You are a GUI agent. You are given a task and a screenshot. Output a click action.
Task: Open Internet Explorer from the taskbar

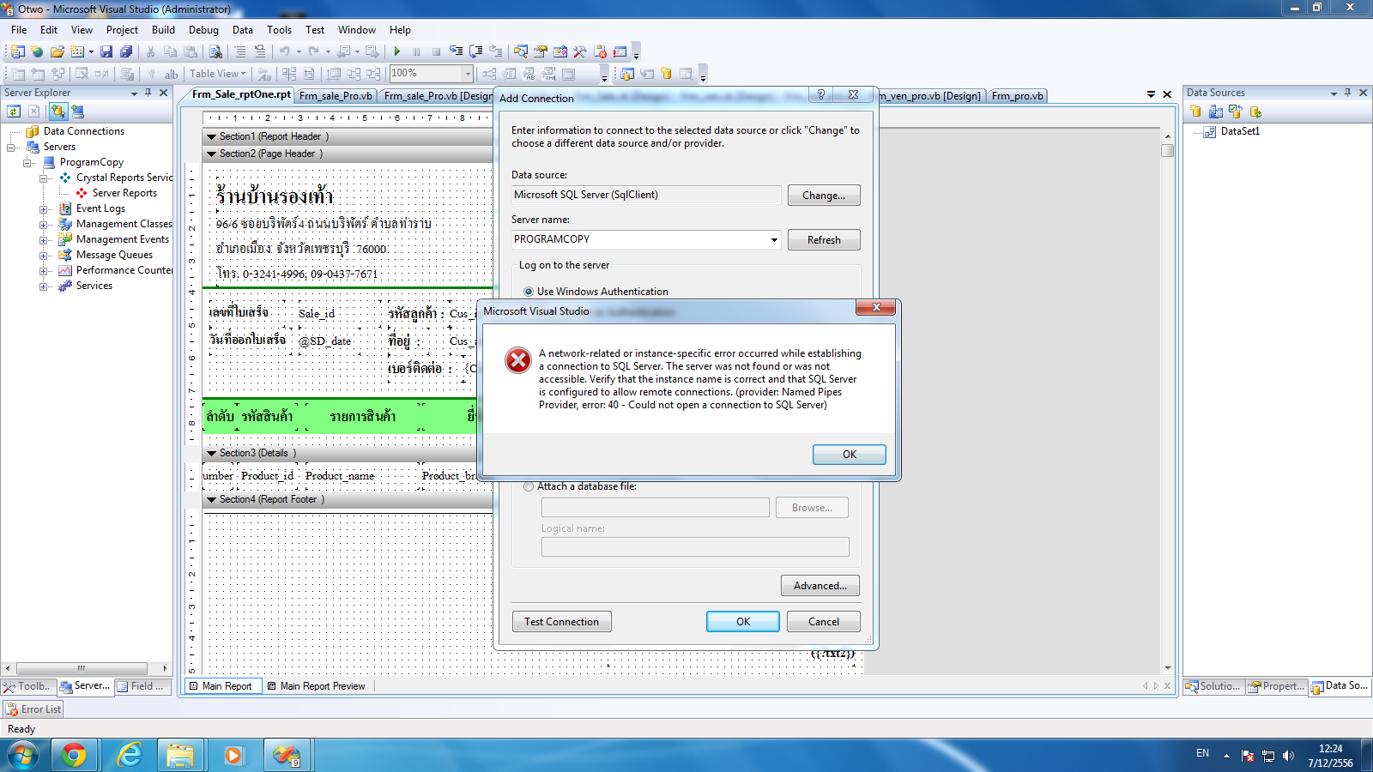(129, 755)
